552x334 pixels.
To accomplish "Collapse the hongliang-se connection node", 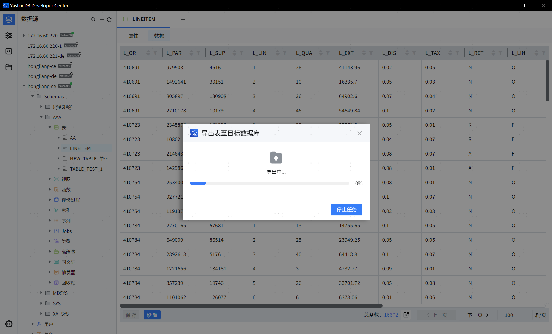I will coord(24,86).
